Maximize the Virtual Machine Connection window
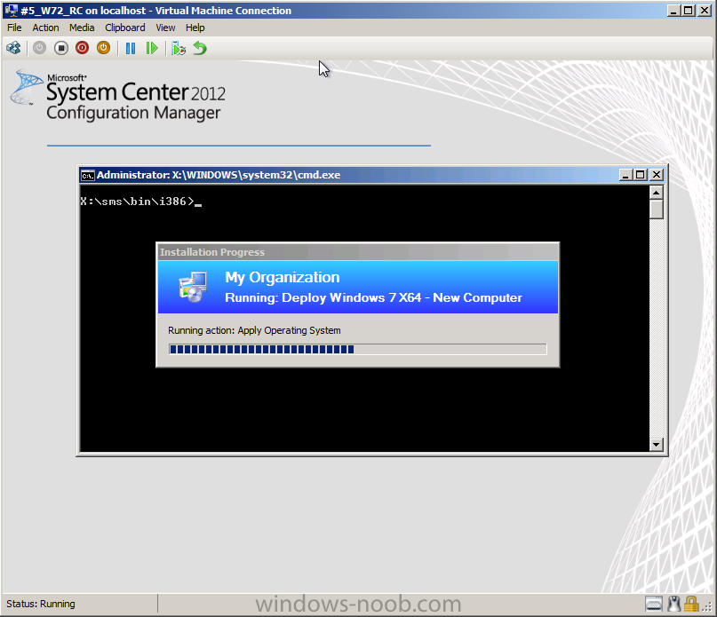The image size is (717, 617). point(689,10)
